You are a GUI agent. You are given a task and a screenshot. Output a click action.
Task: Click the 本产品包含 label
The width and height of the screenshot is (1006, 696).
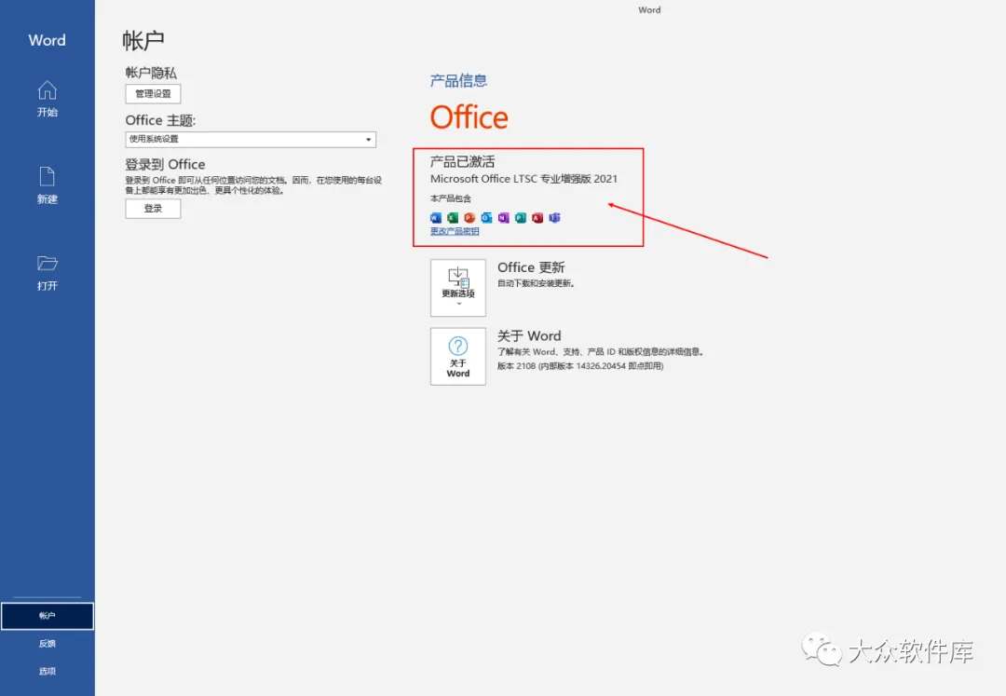point(451,198)
